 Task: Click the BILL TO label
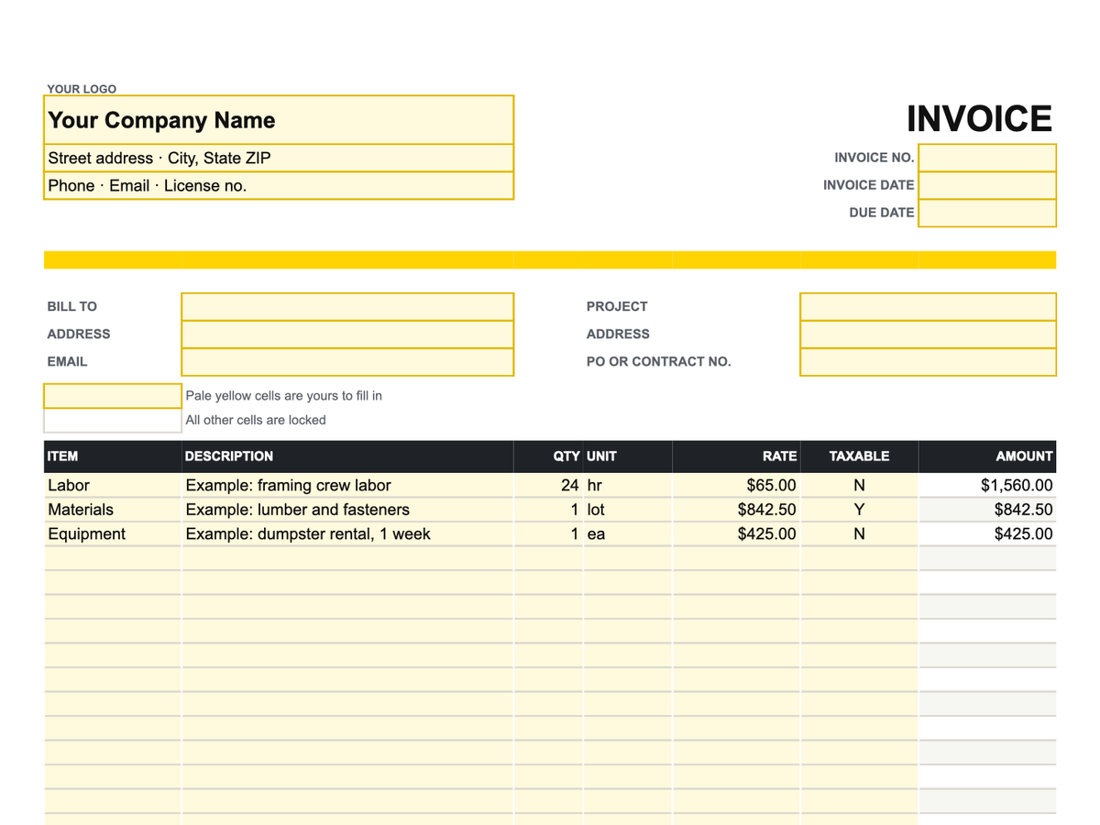71,307
